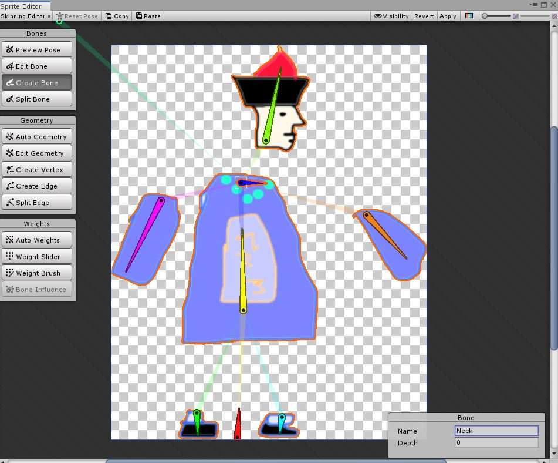
Task: Select the Edit Bone tool
Action: [x=36, y=66]
